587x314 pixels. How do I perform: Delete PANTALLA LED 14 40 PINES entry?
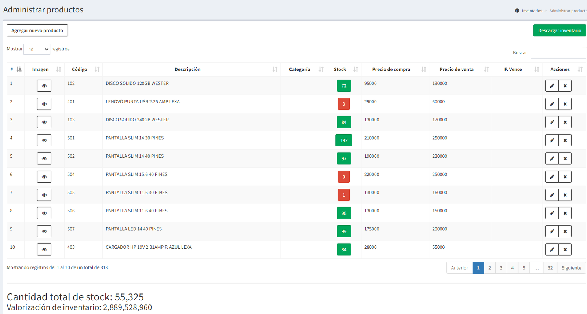coord(565,231)
